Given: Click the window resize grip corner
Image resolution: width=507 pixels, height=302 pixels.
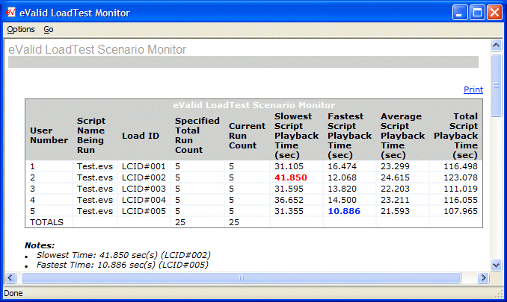Looking at the screenshot, I should click(x=500, y=293).
